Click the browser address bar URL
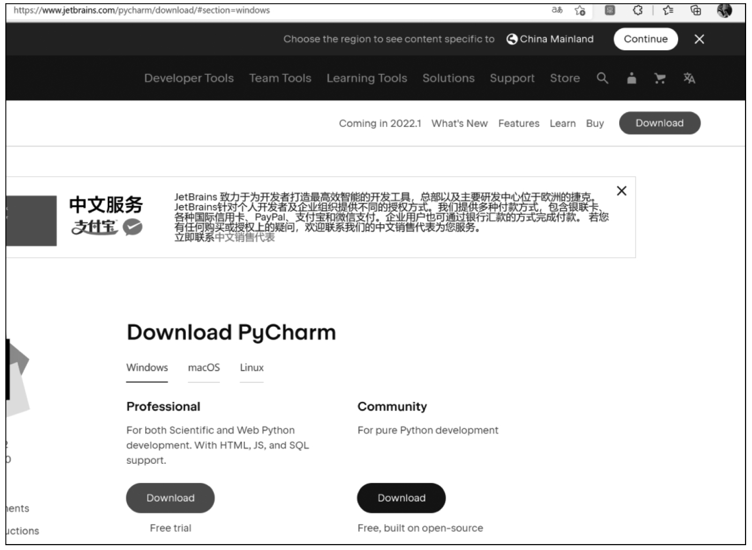The height and width of the screenshot is (550, 752). (x=142, y=10)
